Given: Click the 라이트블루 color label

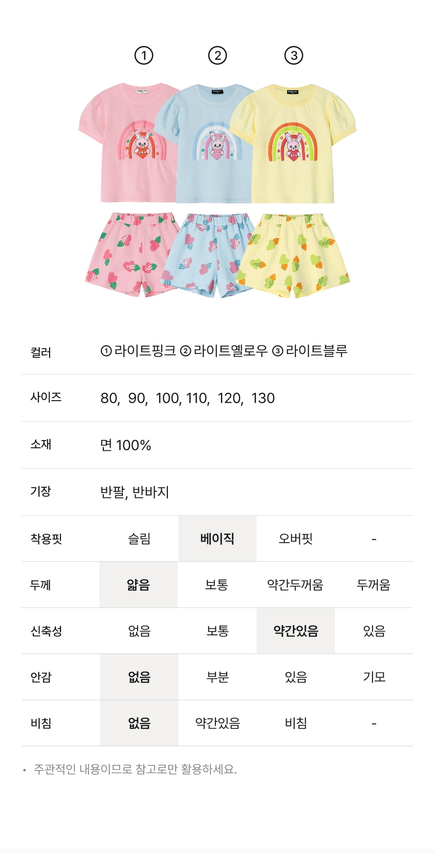Looking at the screenshot, I should pyautogui.click(x=316, y=351).
